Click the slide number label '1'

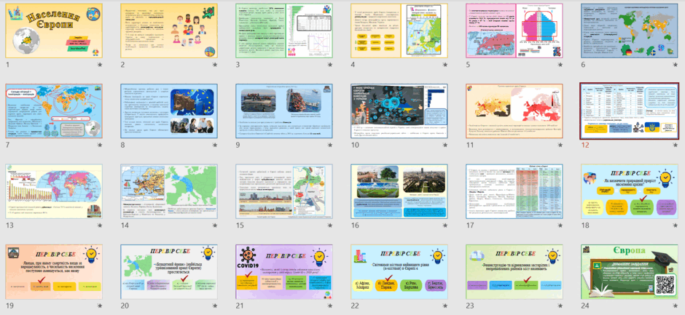[7, 65]
